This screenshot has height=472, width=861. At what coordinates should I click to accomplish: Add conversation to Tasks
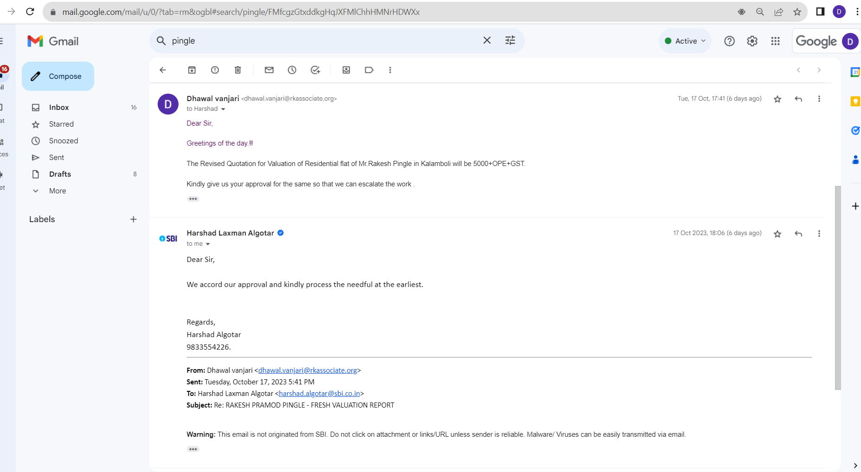pyautogui.click(x=315, y=70)
